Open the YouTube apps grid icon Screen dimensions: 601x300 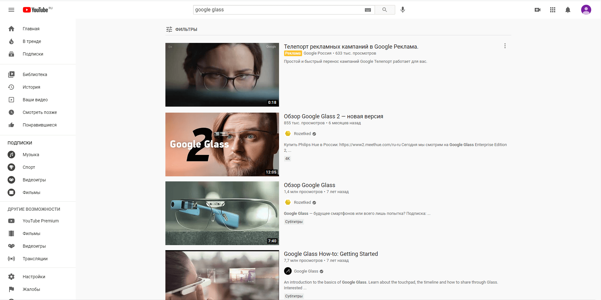point(553,10)
